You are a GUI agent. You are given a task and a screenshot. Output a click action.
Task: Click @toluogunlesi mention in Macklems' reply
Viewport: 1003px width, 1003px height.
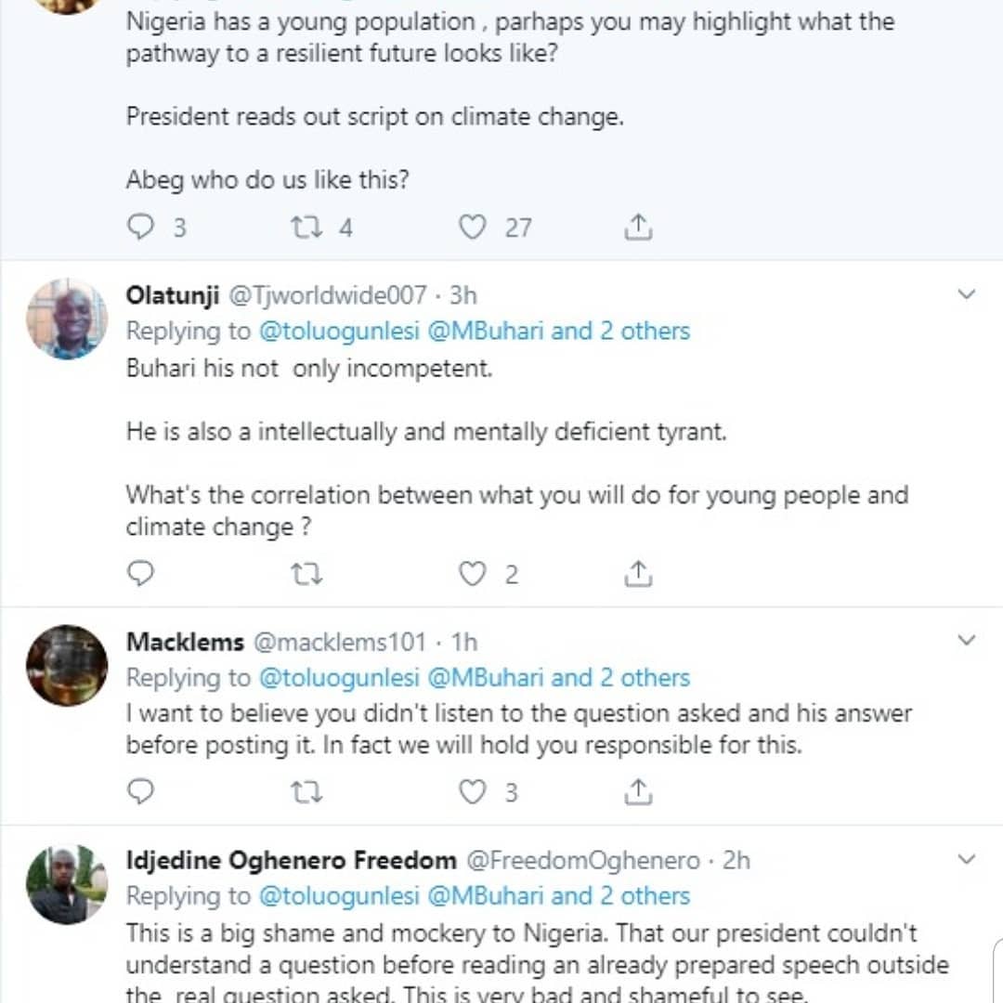click(x=339, y=678)
